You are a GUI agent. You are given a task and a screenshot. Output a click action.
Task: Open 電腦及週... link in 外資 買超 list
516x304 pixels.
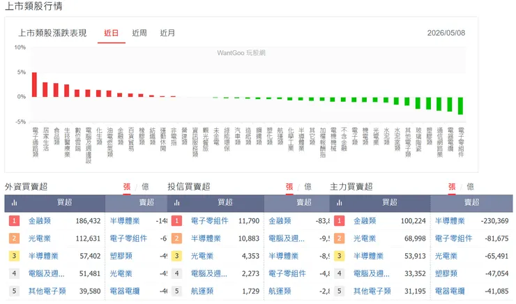(x=47, y=273)
